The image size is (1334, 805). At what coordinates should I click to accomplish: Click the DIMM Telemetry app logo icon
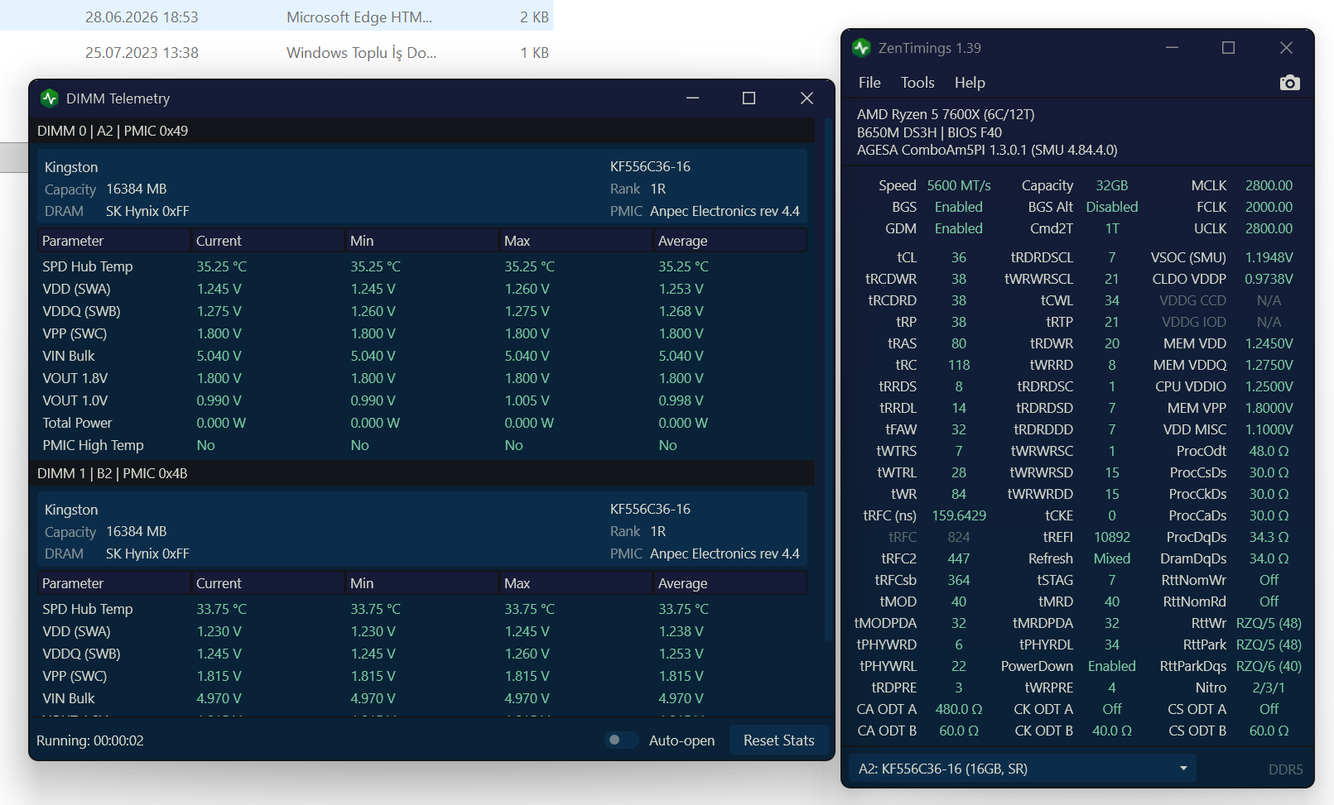click(50, 98)
